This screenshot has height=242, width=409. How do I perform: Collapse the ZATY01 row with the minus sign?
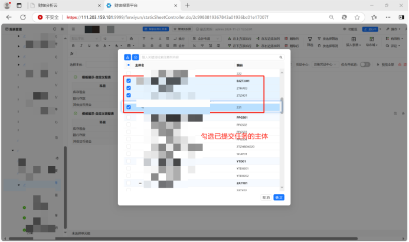coord(140,184)
